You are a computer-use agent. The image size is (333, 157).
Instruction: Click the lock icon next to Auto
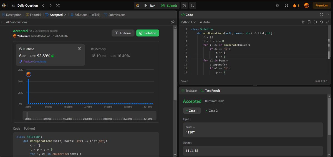200,22
